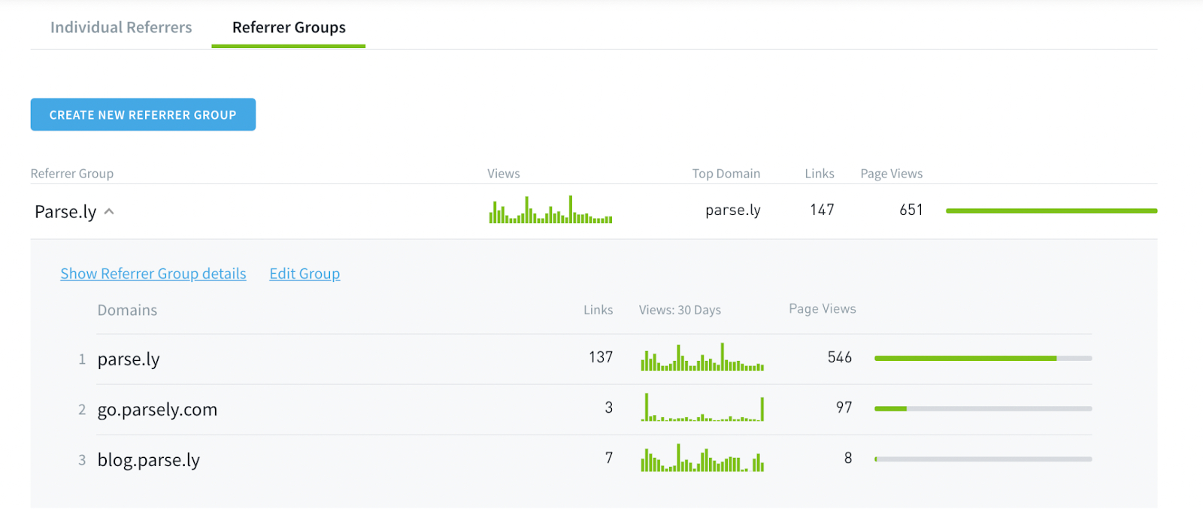
Task: Click the links value 137
Action: 601,357
